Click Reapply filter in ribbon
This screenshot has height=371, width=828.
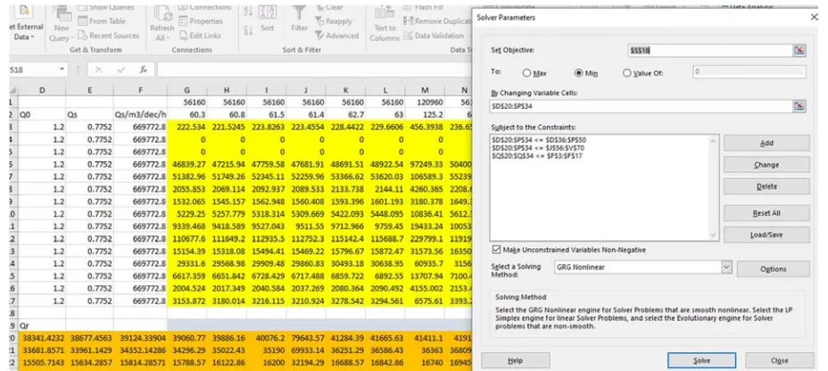point(334,21)
